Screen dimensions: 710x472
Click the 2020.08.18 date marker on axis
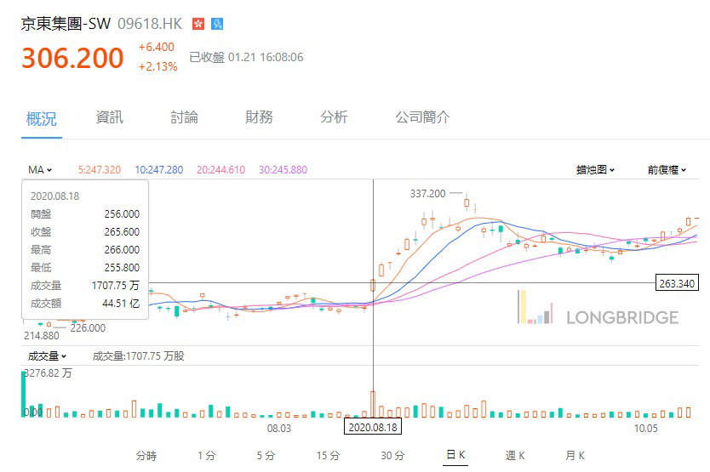[374, 427]
